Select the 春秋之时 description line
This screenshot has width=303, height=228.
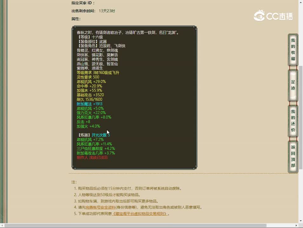tap(128, 33)
